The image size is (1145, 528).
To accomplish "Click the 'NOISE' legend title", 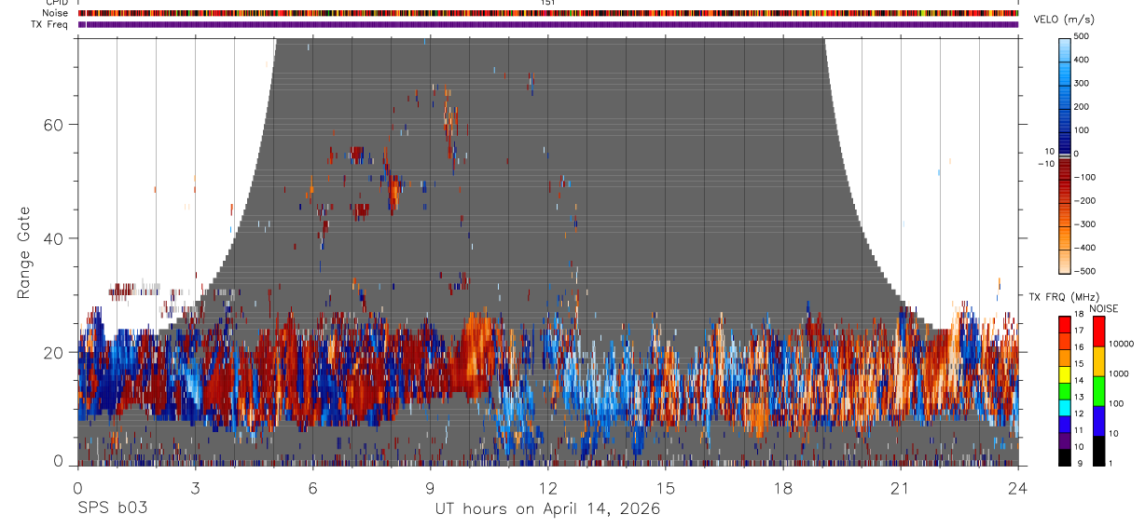I will [1103, 308].
